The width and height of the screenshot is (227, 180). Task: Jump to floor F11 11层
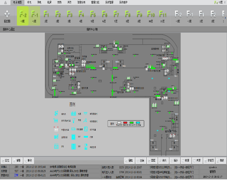(162, 16)
